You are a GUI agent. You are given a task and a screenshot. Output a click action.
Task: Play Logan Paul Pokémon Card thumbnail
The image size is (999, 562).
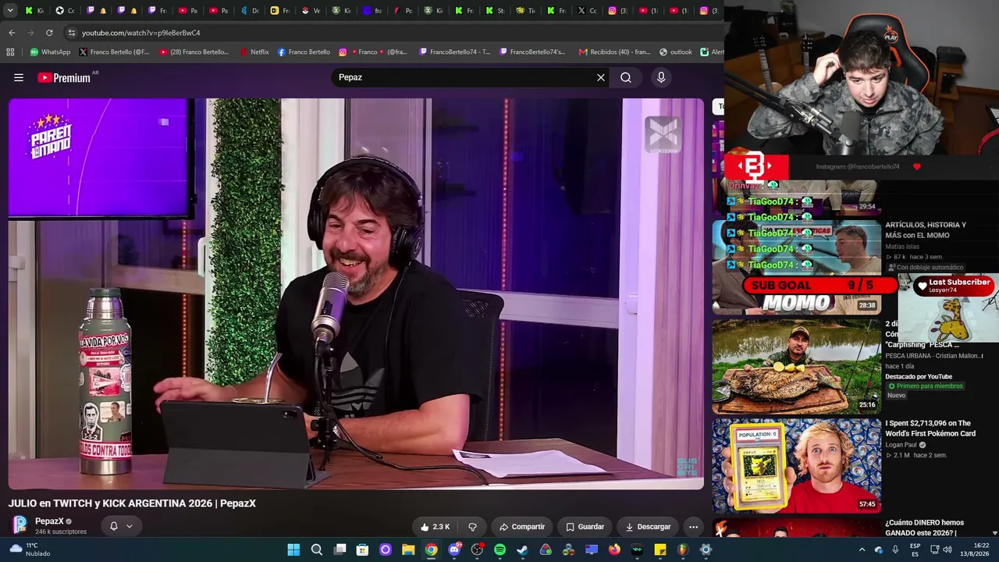tap(795, 466)
